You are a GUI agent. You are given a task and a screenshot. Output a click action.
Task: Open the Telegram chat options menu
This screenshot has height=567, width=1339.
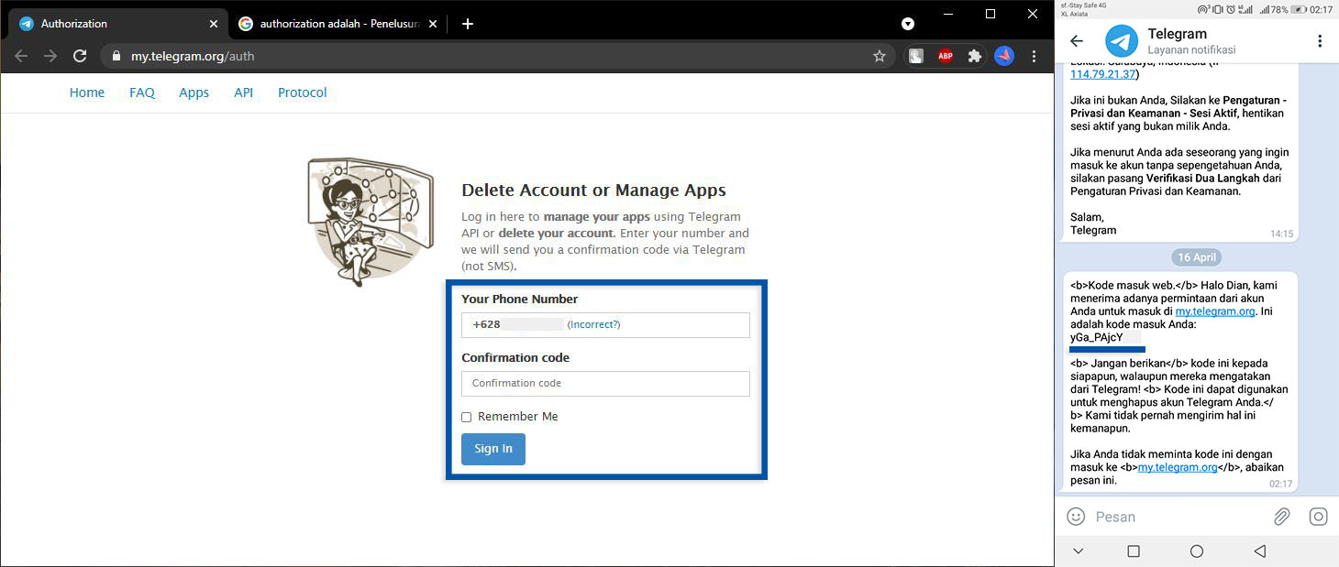pyautogui.click(x=1319, y=40)
